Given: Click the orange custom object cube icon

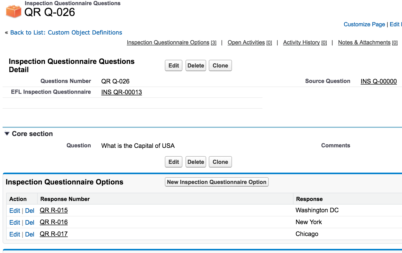Looking at the screenshot, I should coord(13,11).
